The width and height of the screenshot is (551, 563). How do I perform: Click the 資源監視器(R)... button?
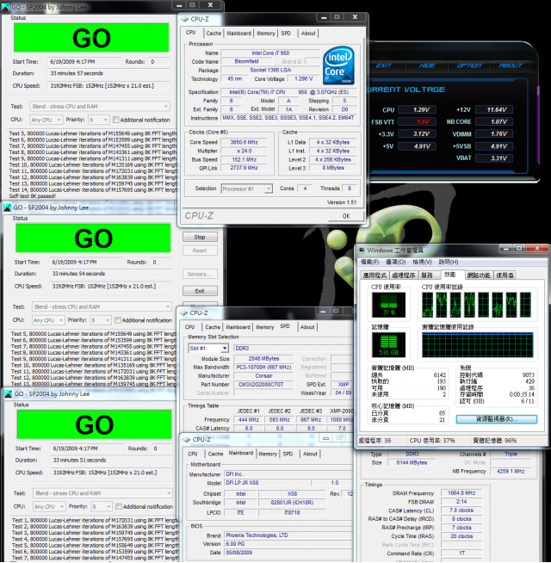coord(497,419)
